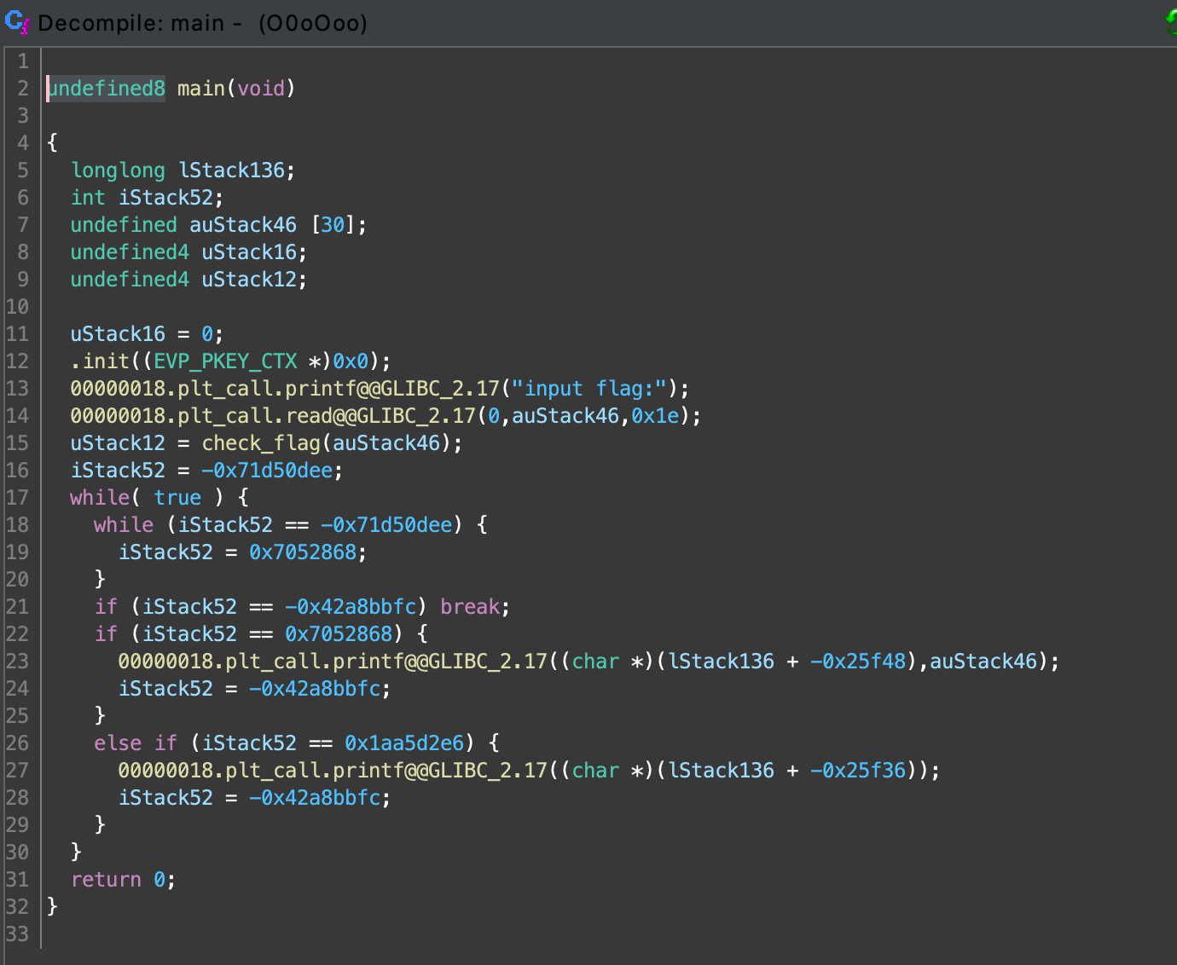Image resolution: width=1177 pixels, height=965 pixels.
Task: Click the undefined8 return type
Action: pyautogui.click(x=106, y=89)
